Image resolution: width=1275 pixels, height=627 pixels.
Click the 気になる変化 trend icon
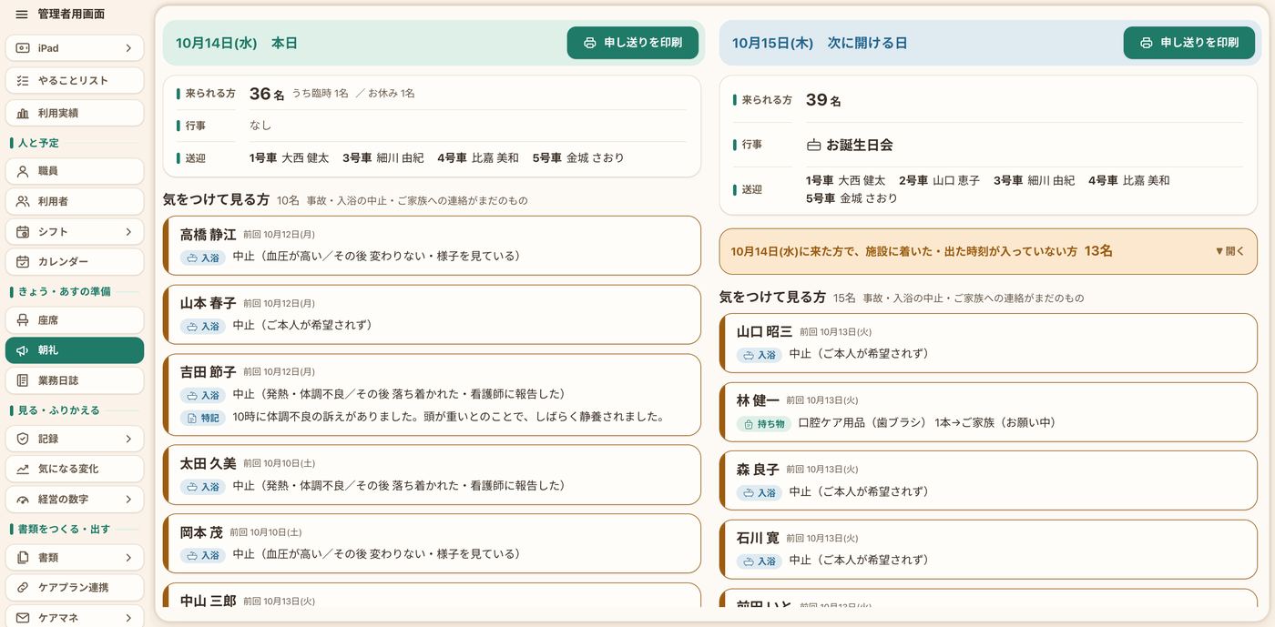pyautogui.click(x=23, y=469)
